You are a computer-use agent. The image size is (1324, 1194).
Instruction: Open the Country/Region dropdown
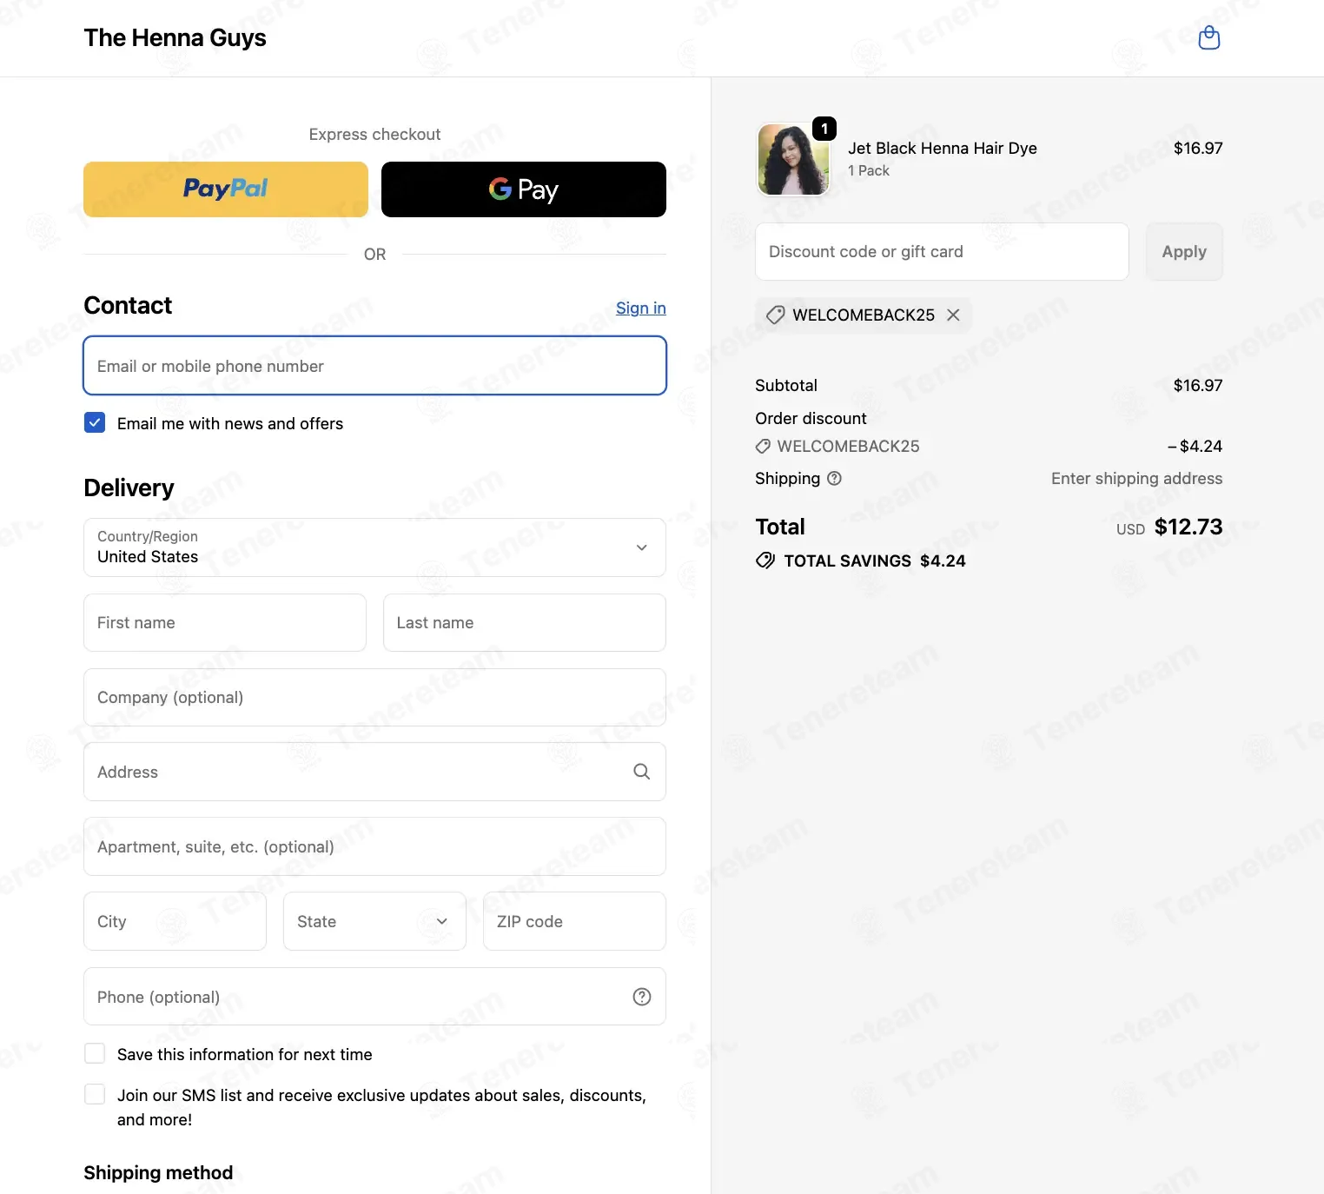coord(374,547)
